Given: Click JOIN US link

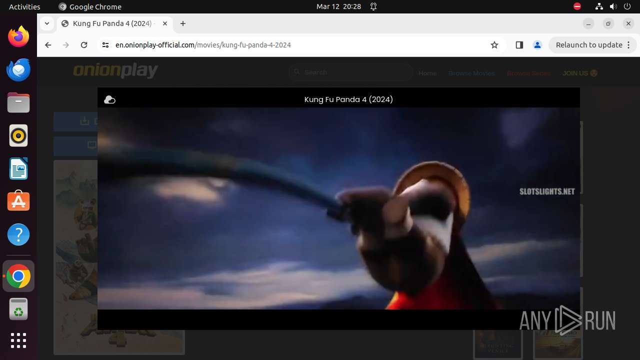Looking at the screenshot, I should click(x=580, y=73).
